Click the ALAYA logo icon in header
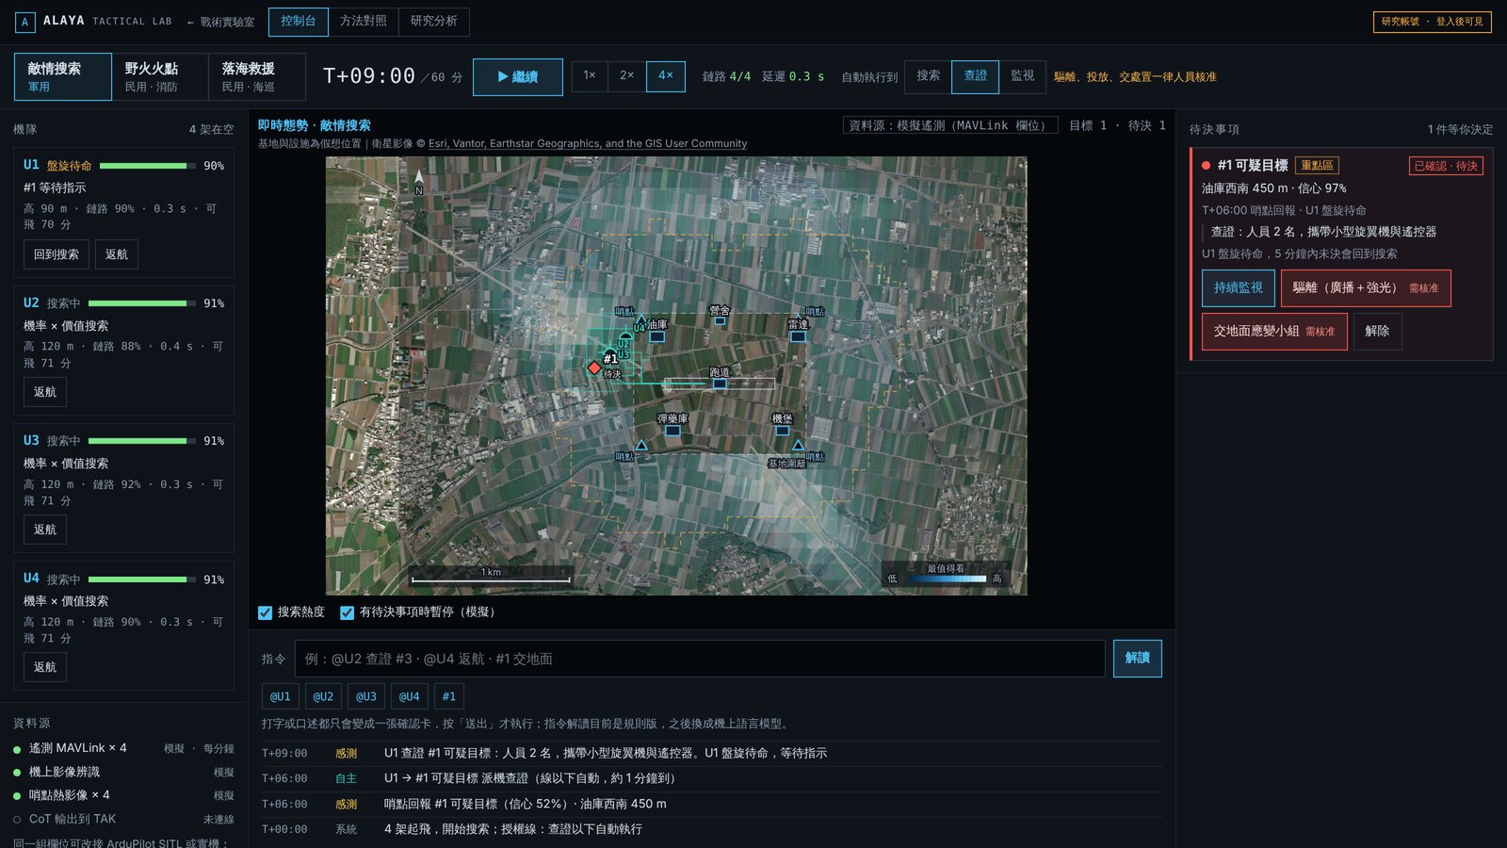The width and height of the screenshot is (1507, 848). (24, 22)
